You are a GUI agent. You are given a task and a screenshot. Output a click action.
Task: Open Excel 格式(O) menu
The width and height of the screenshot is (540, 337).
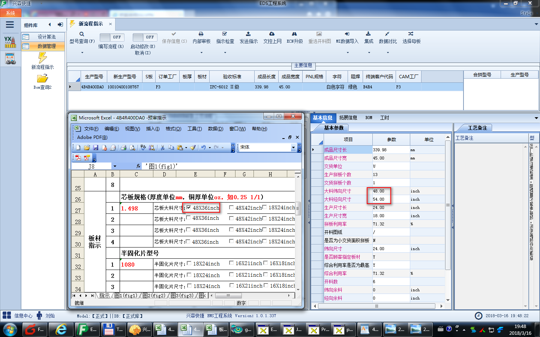173,129
